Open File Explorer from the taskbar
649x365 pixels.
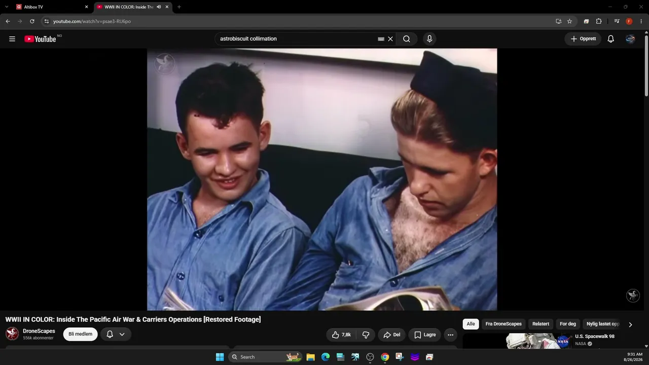coord(311,357)
